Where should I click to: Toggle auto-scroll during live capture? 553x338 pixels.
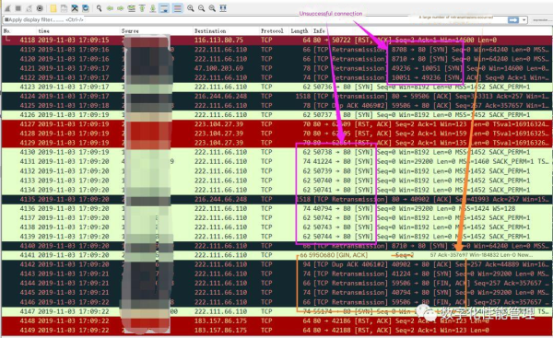(x=164, y=8)
